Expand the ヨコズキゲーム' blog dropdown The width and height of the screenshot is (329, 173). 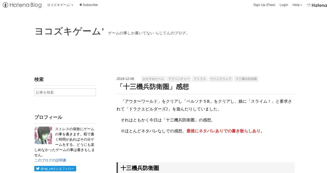click(x=60, y=5)
